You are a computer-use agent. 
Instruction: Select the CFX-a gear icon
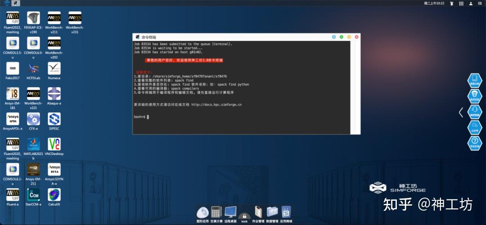point(33,119)
